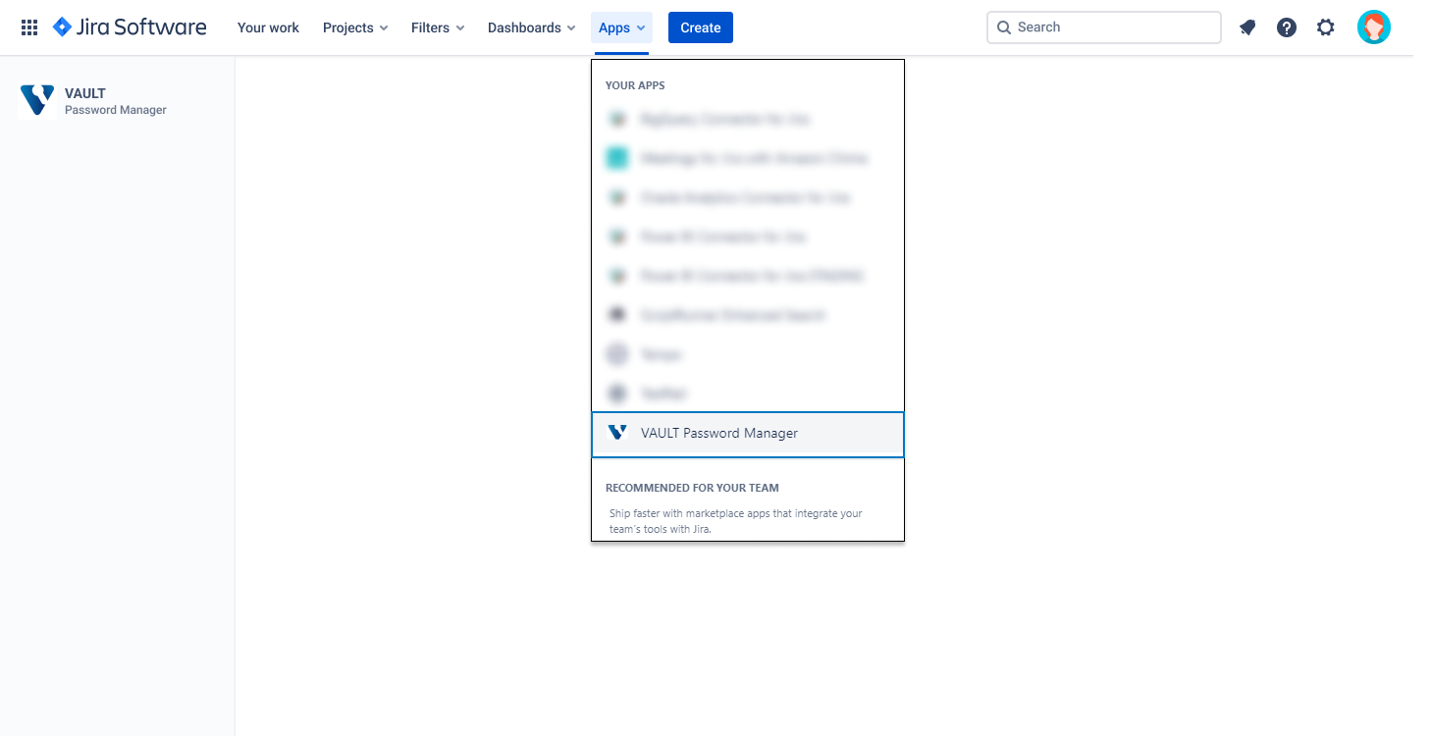Click the sidebar 'Password Manager' subtitle

pyautogui.click(x=116, y=110)
